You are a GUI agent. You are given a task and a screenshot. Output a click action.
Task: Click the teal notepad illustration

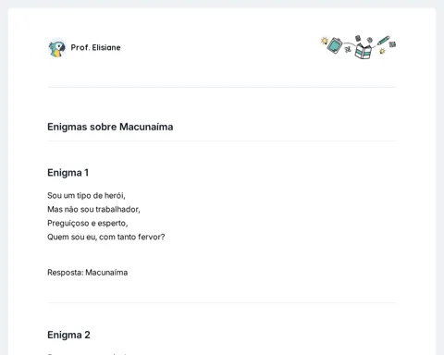335,45
